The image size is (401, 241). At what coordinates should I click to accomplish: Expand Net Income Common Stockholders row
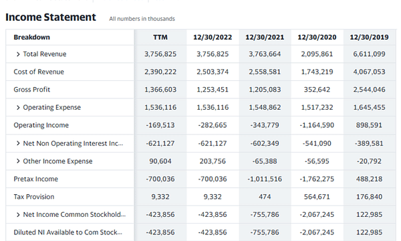pyautogui.click(x=18, y=215)
